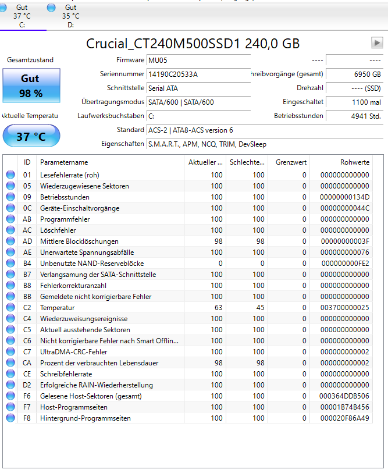Image resolution: width=388 pixels, height=473 pixels.
Task: Open the Gut 98 % health status button
Action: click(x=31, y=86)
